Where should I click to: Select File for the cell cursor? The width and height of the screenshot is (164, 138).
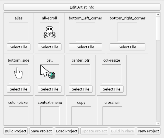(50, 89)
